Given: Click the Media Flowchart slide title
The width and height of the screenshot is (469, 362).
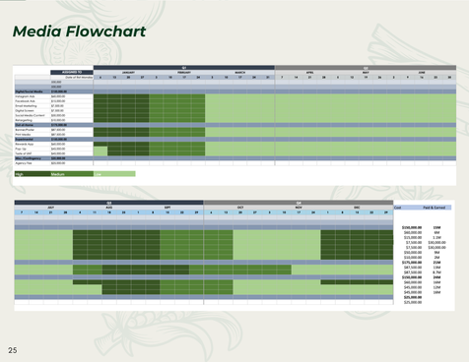Looking at the screenshot, I should (79, 31).
